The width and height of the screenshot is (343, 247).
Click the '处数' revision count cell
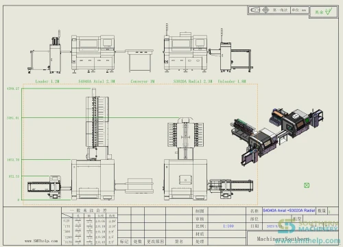137,242
